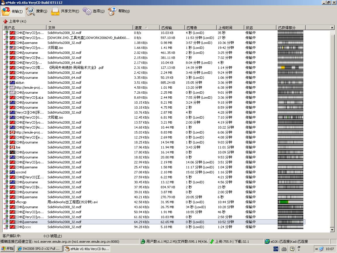
Task: Open the 帮助 (Help) question mark icon
Action: [x=112, y=11]
